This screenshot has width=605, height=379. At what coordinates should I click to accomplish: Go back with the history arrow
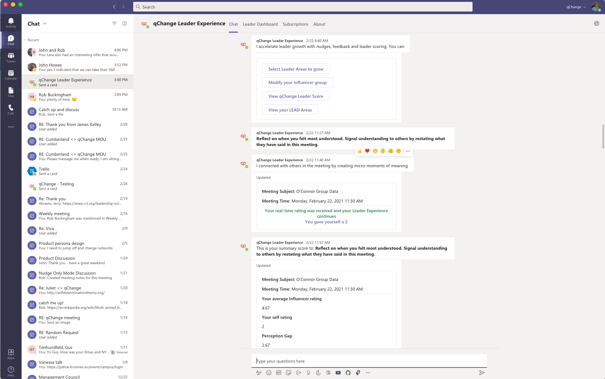coord(114,7)
